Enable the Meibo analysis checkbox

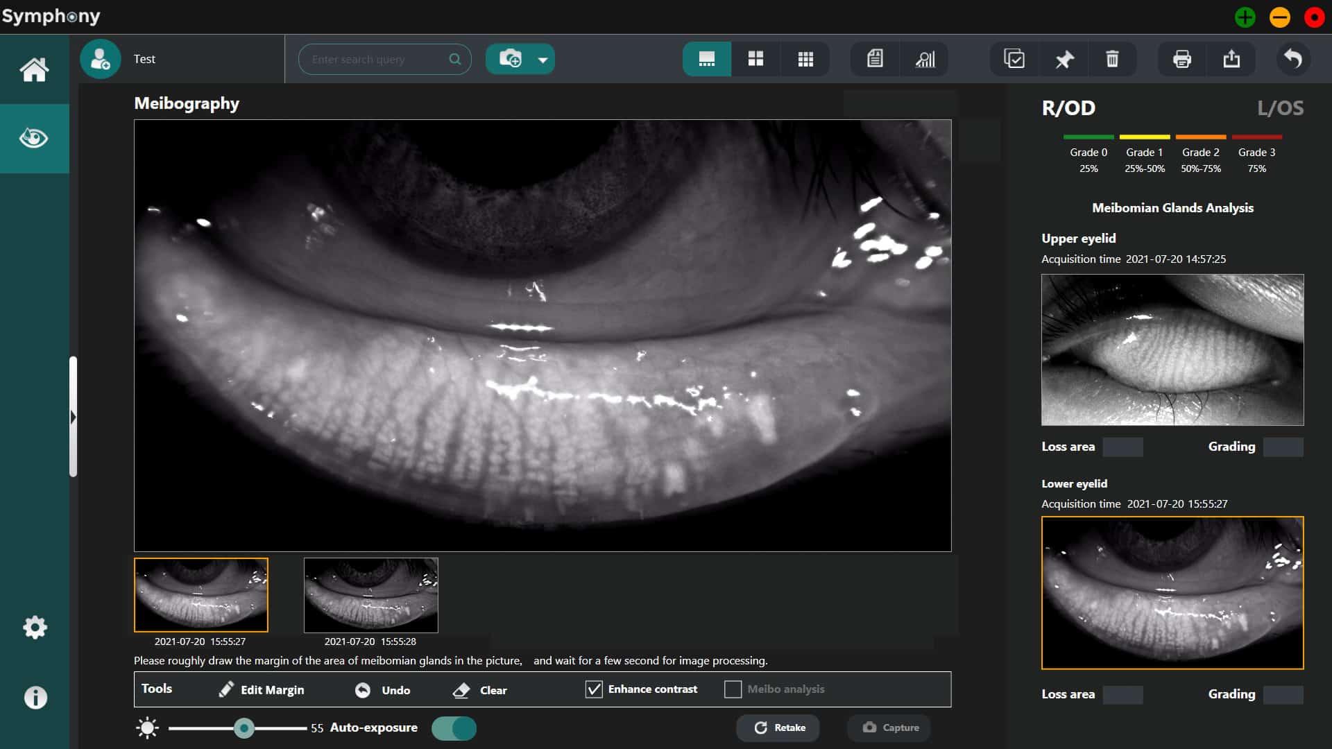[x=733, y=689]
